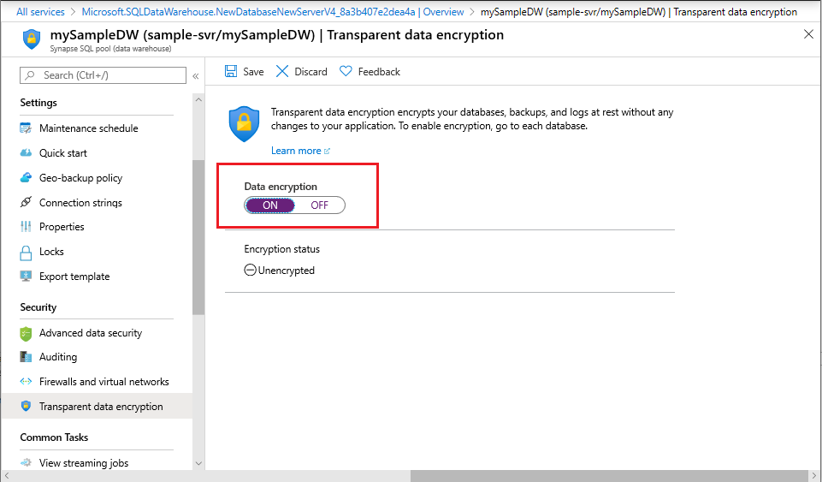Click the 'Security' section heading
Viewport: 822px width, 482px height.
pos(38,307)
